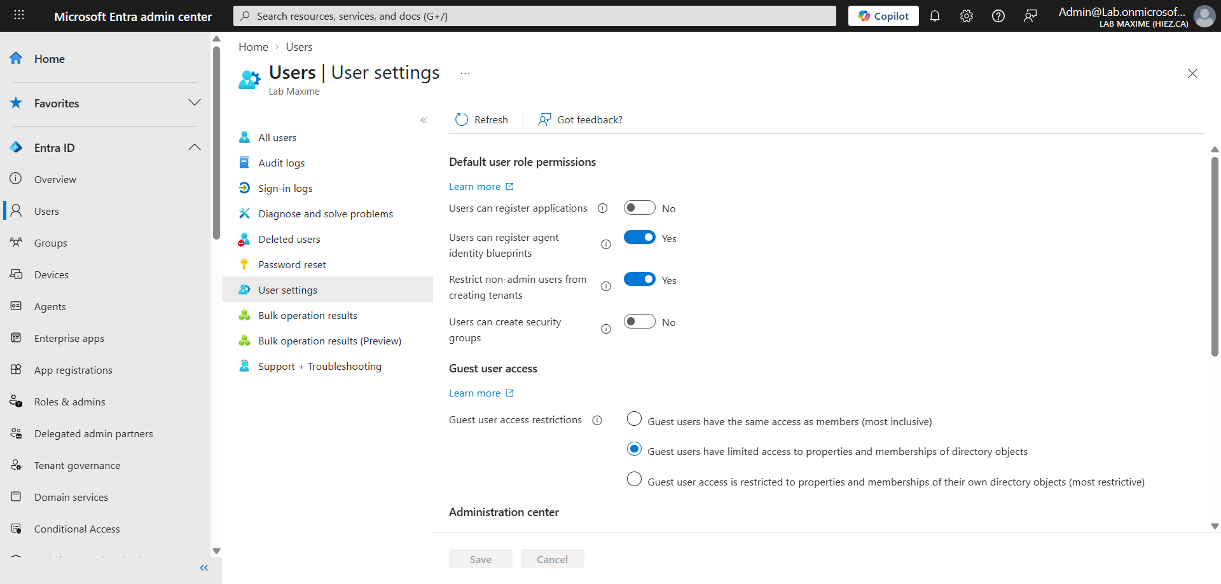
Task: Click the Home breadcrumb link
Action: pyautogui.click(x=253, y=47)
